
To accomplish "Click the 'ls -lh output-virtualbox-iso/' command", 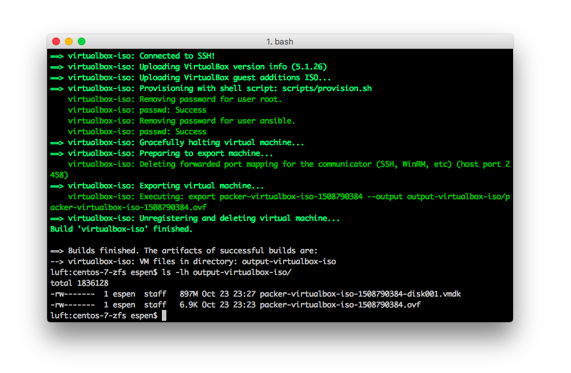I will pos(226,272).
